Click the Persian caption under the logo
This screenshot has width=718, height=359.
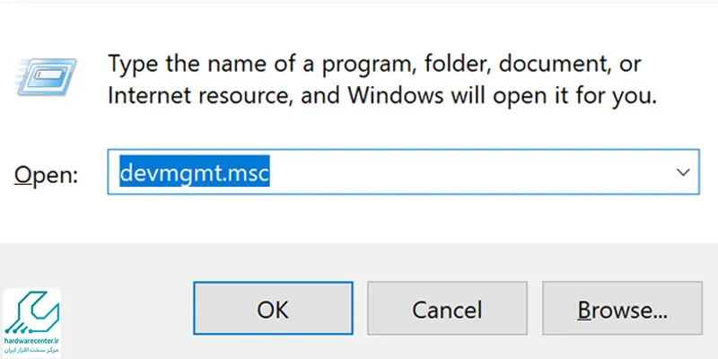click(32, 350)
